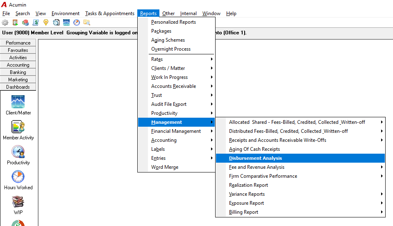Click the gear settings toolbar icon

[5, 22]
